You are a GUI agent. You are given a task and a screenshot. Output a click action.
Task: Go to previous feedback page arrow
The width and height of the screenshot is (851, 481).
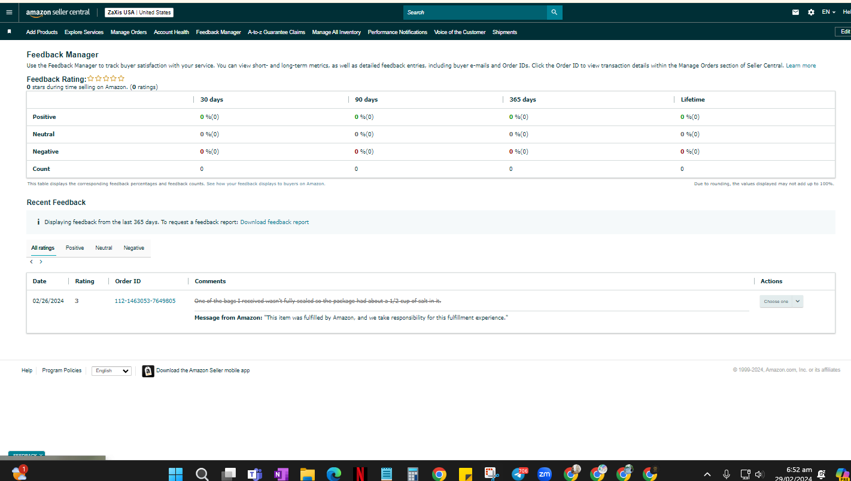point(32,262)
